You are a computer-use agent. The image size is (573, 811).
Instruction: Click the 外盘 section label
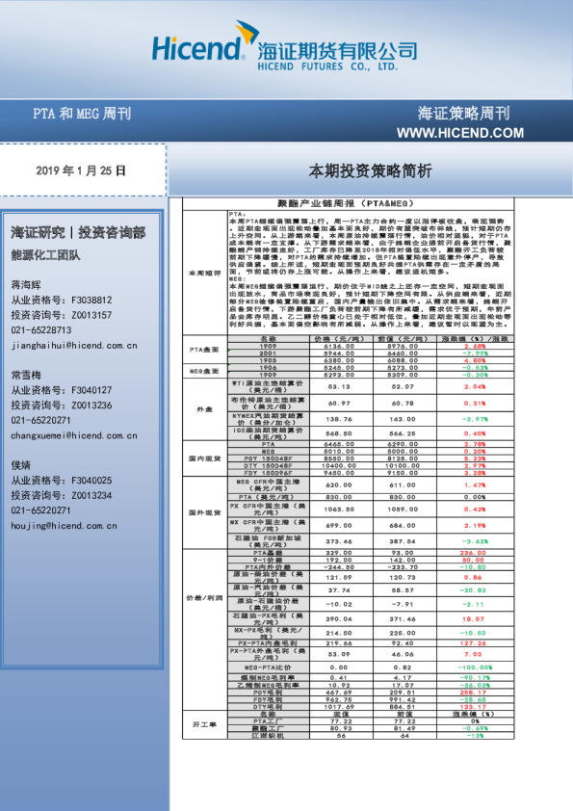tap(205, 409)
